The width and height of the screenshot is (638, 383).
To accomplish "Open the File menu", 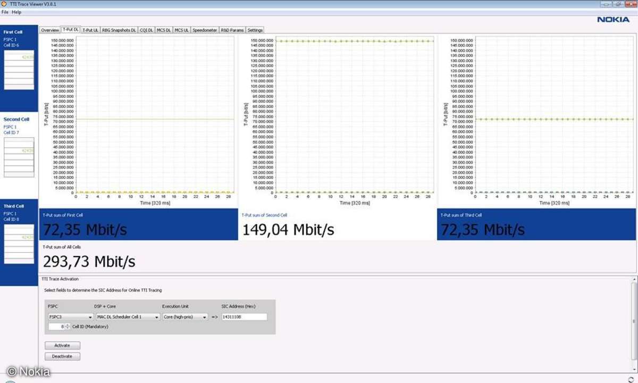I will click(x=5, y=12).
